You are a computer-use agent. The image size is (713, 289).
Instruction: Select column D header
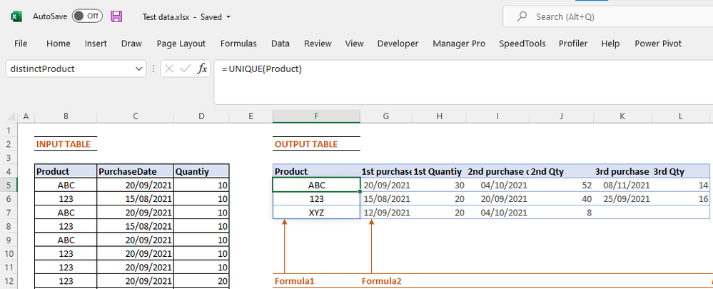(x=201, y=117)
